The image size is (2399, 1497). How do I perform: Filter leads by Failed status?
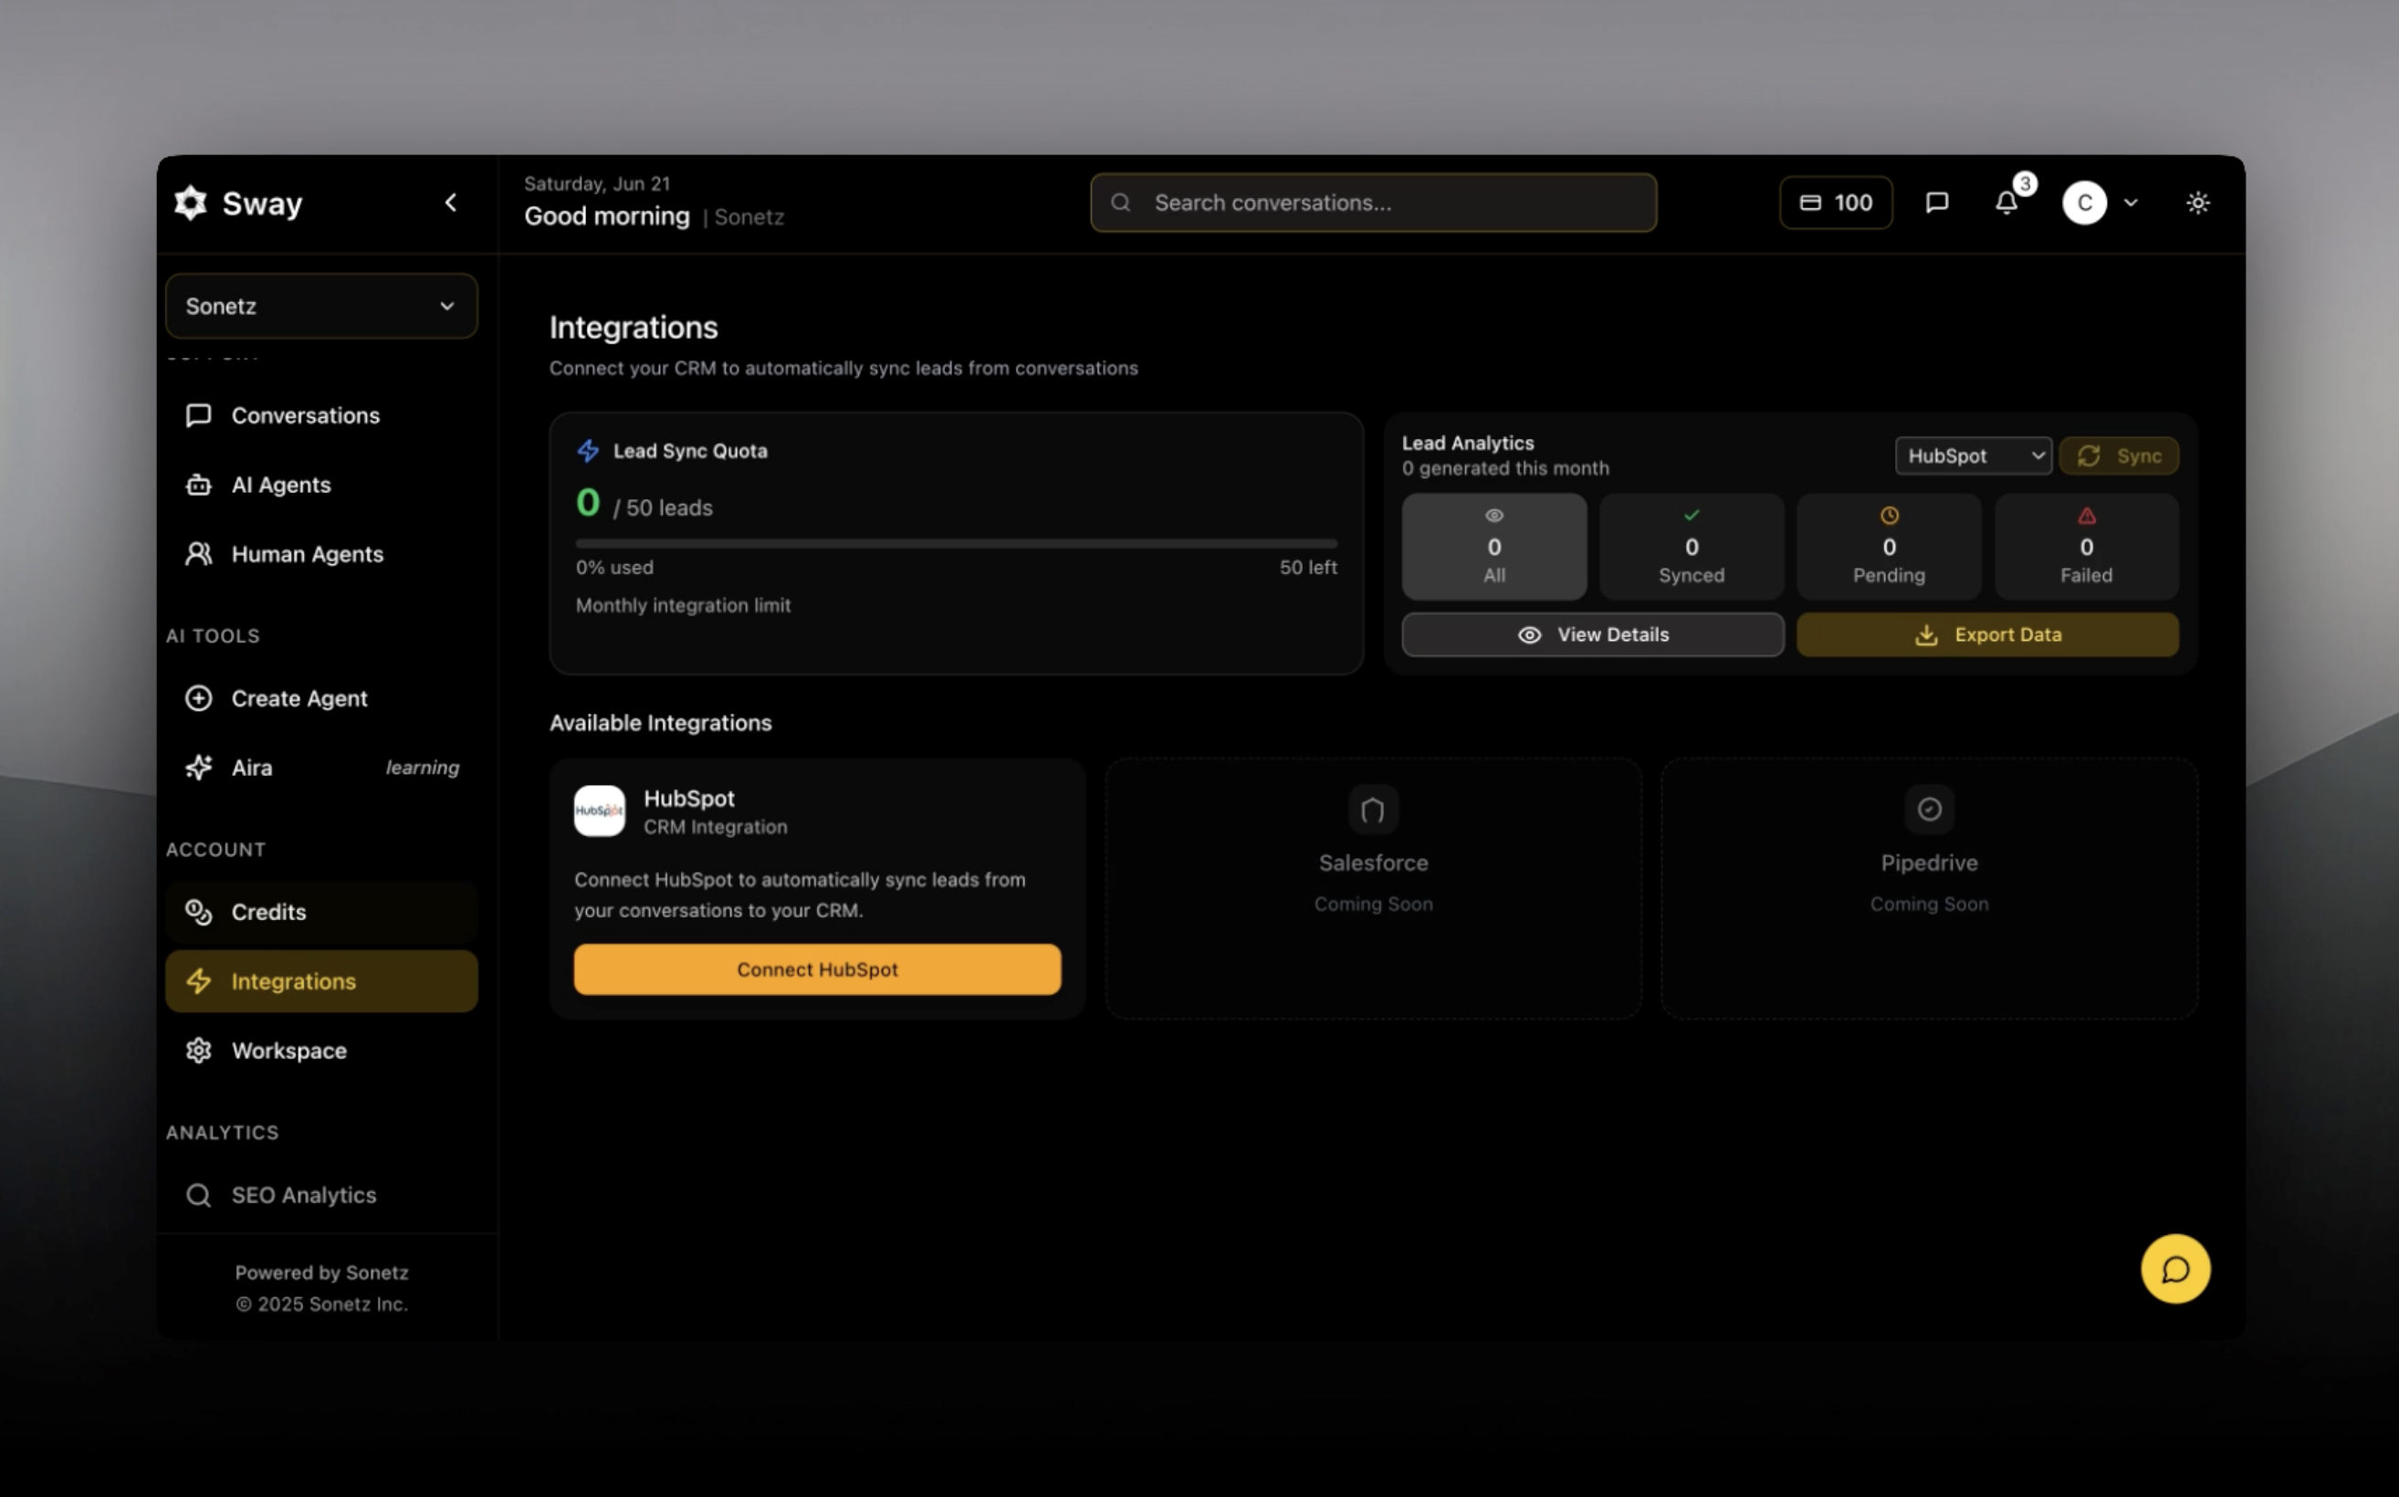coord(2085,547)
